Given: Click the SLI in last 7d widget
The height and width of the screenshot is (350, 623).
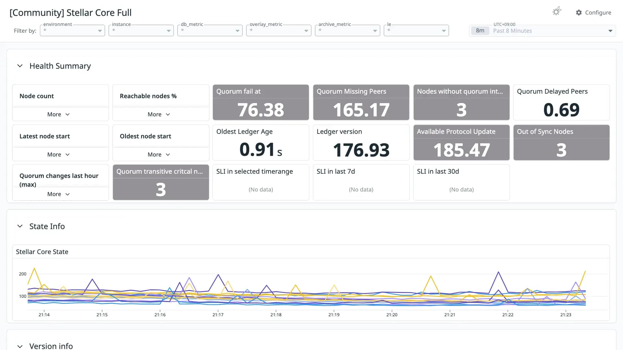Looking at the screenshot, I should pos(361,182).
